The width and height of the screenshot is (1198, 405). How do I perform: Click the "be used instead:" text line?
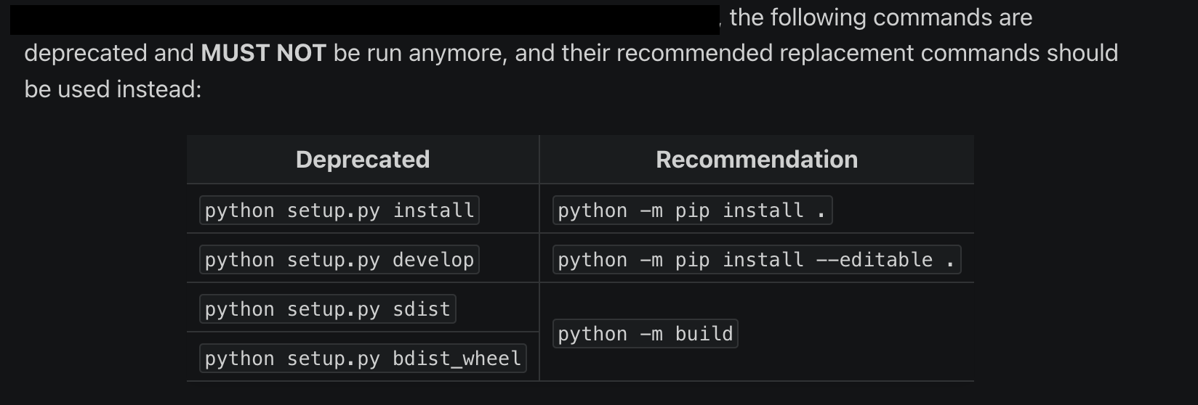coord(113,89)
